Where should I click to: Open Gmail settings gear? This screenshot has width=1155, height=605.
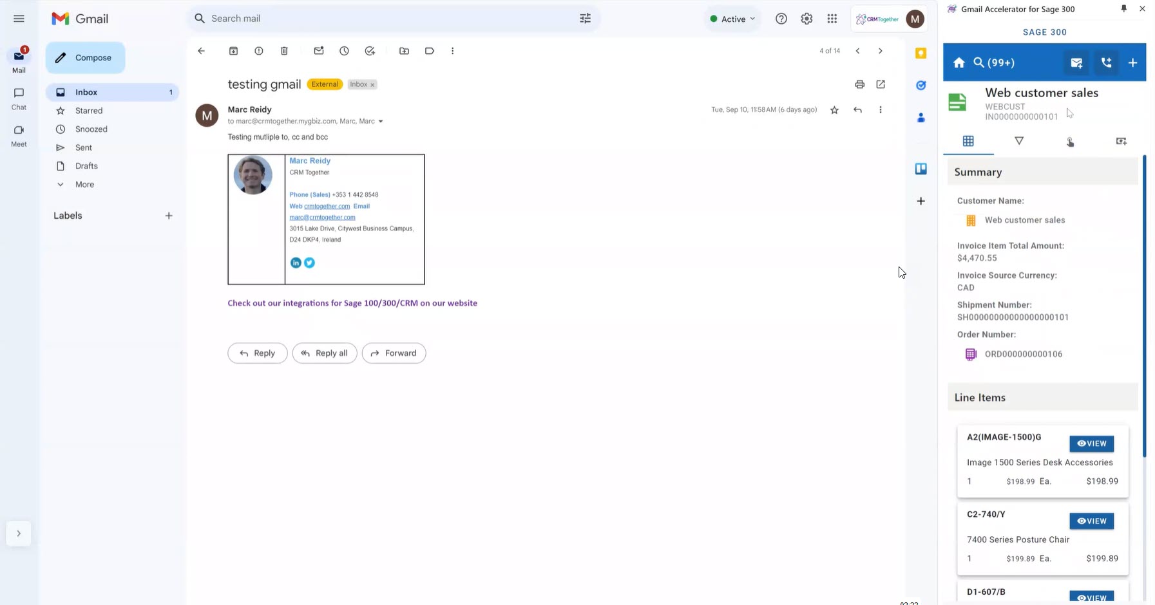(x=807, y=19)
